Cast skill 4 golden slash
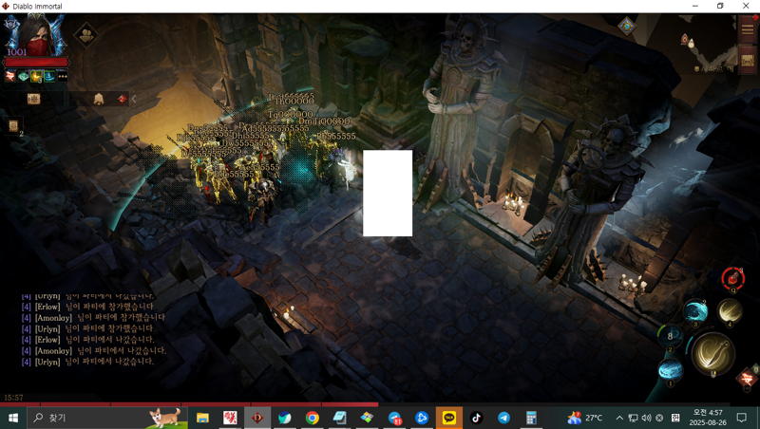Screen dimensions: 760x429 [729, 312]
